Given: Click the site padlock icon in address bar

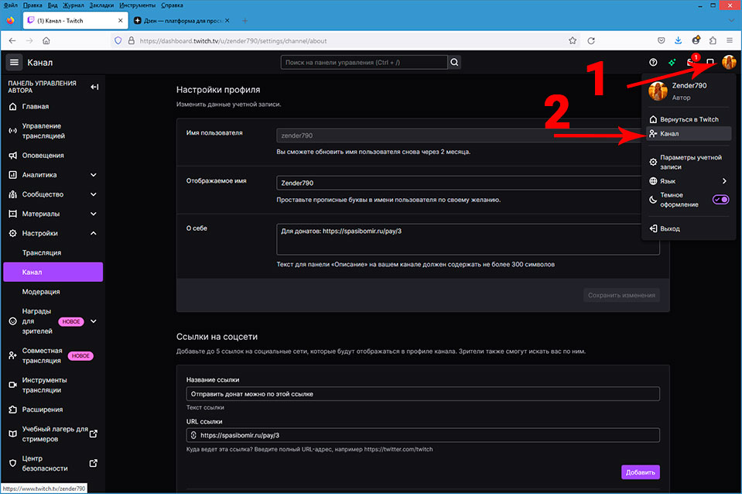Looking at the screenshot, I should pos(131,41).
